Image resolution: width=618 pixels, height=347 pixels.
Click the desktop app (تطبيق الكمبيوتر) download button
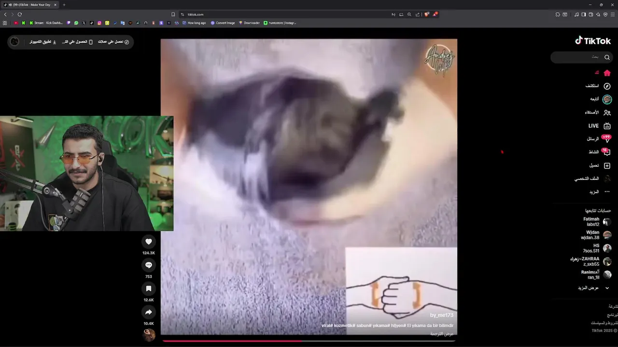43,42
